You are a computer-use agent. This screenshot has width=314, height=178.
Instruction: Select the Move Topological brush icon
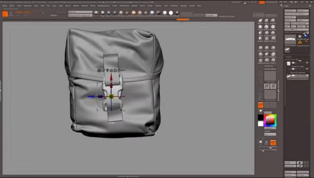point(260,21)
